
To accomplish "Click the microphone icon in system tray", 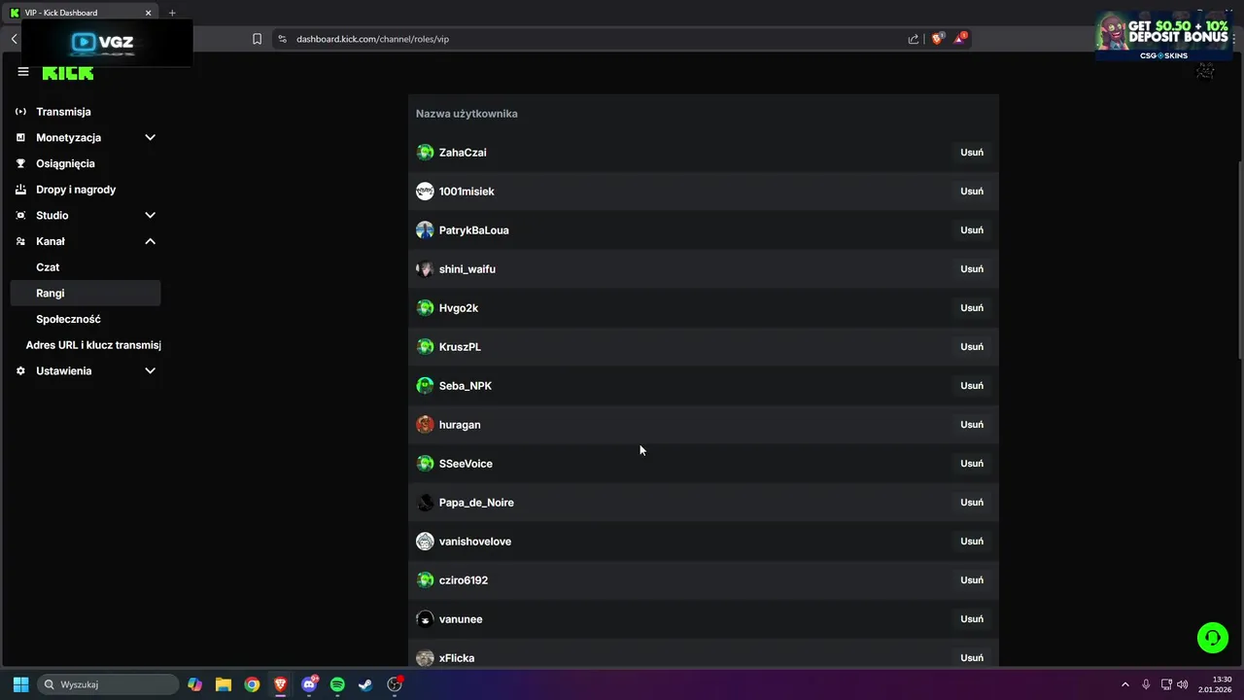I will click(1146, 684).
